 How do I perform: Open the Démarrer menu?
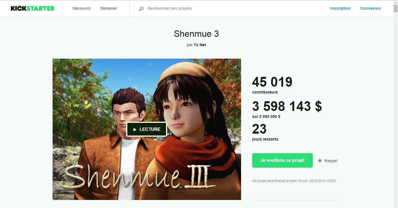[x=109, y=8]
